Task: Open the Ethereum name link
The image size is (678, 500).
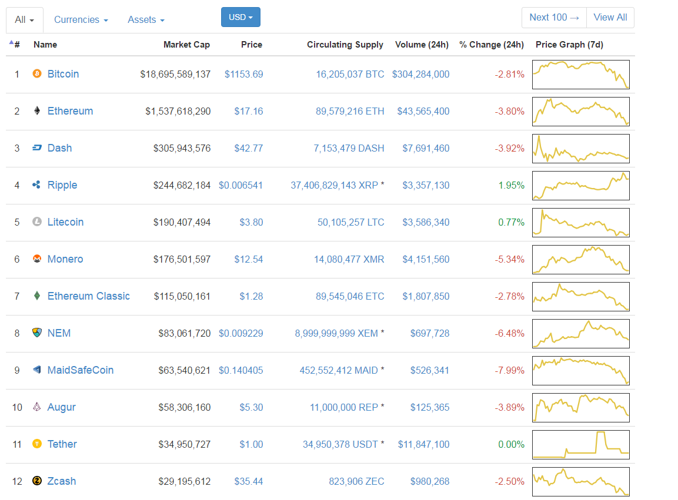Action: [x=70, y=111]
